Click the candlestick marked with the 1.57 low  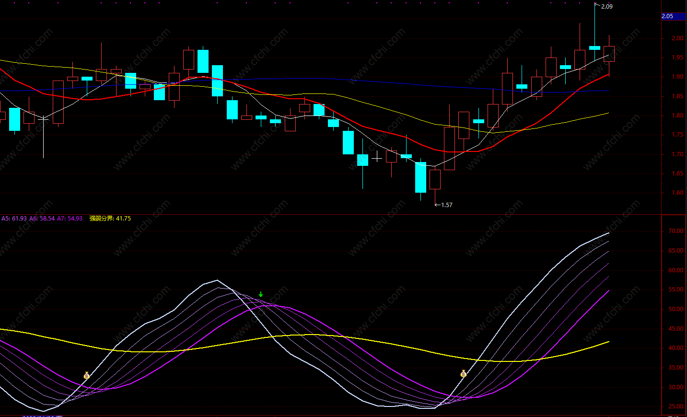point(435,180)
